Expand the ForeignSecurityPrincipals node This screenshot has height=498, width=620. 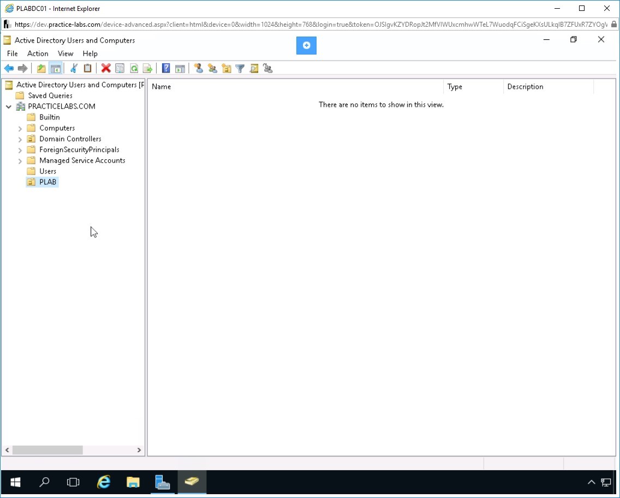[x=20, y=150]
